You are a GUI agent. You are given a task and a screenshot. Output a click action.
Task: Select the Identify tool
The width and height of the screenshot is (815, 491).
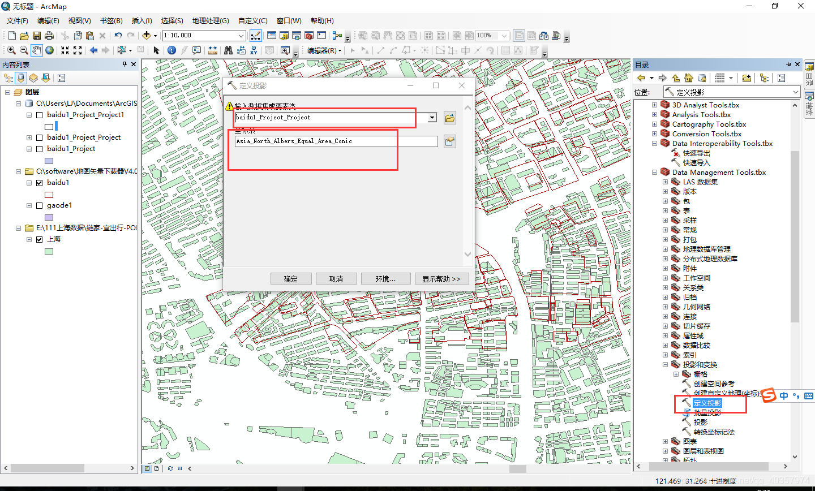172,50
